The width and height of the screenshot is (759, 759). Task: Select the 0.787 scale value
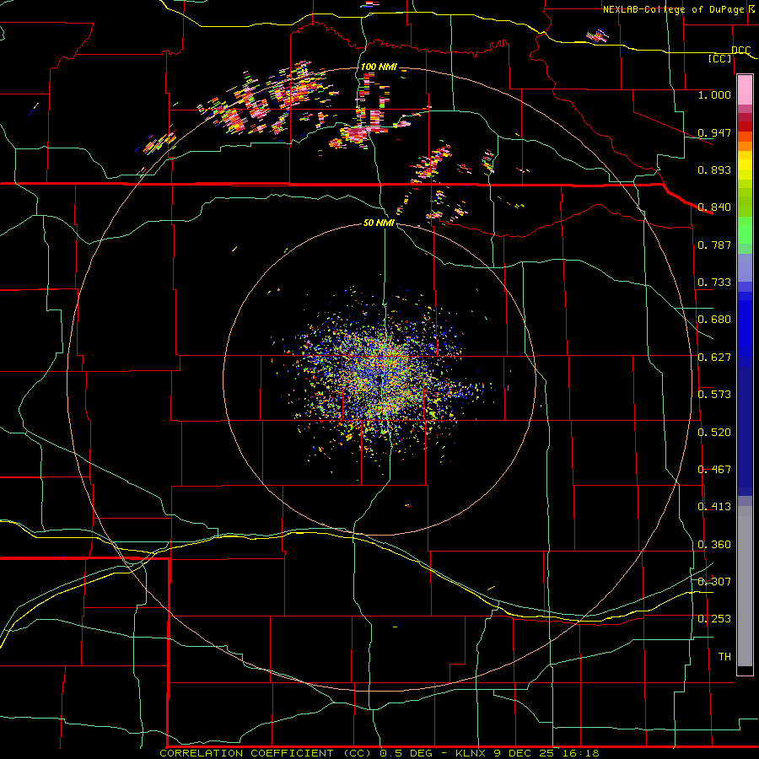point(714,245)
